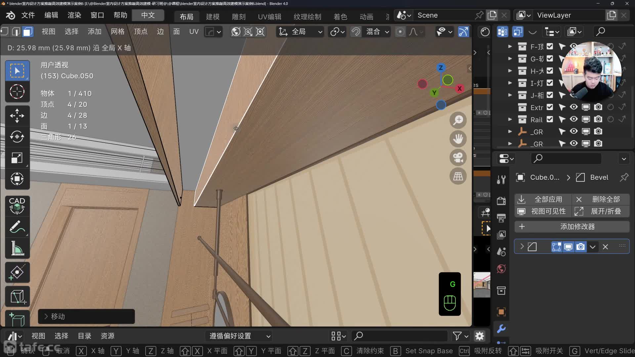Screen dimensions: 635x357
Task: Select the Measure ruler tool
Action: point(17,248)
